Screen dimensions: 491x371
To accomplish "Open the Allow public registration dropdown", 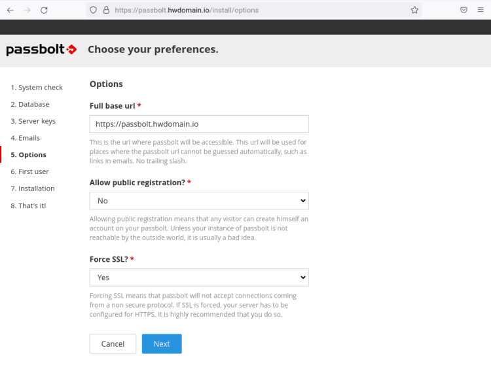I will (x=199, y=201).
